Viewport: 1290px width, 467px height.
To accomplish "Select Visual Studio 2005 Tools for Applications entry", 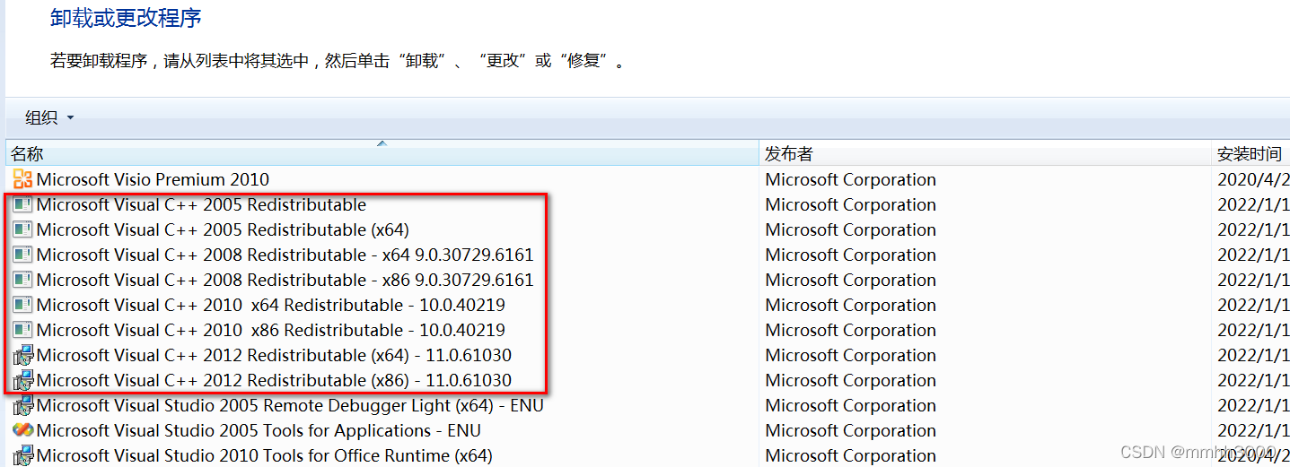I will [259, 430].
